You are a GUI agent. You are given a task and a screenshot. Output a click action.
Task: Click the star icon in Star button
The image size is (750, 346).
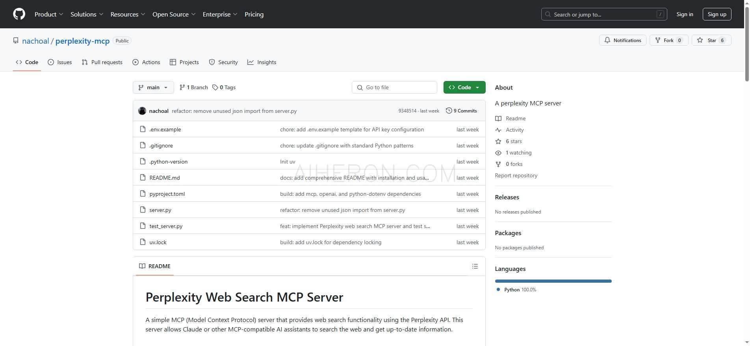click(700, 40)
